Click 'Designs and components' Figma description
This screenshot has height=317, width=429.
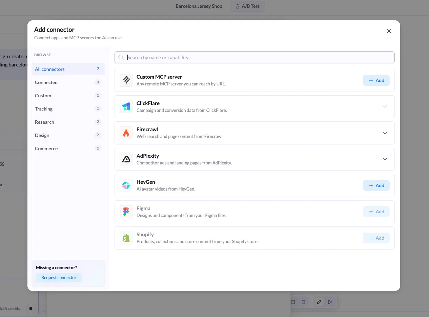(181, 215)
